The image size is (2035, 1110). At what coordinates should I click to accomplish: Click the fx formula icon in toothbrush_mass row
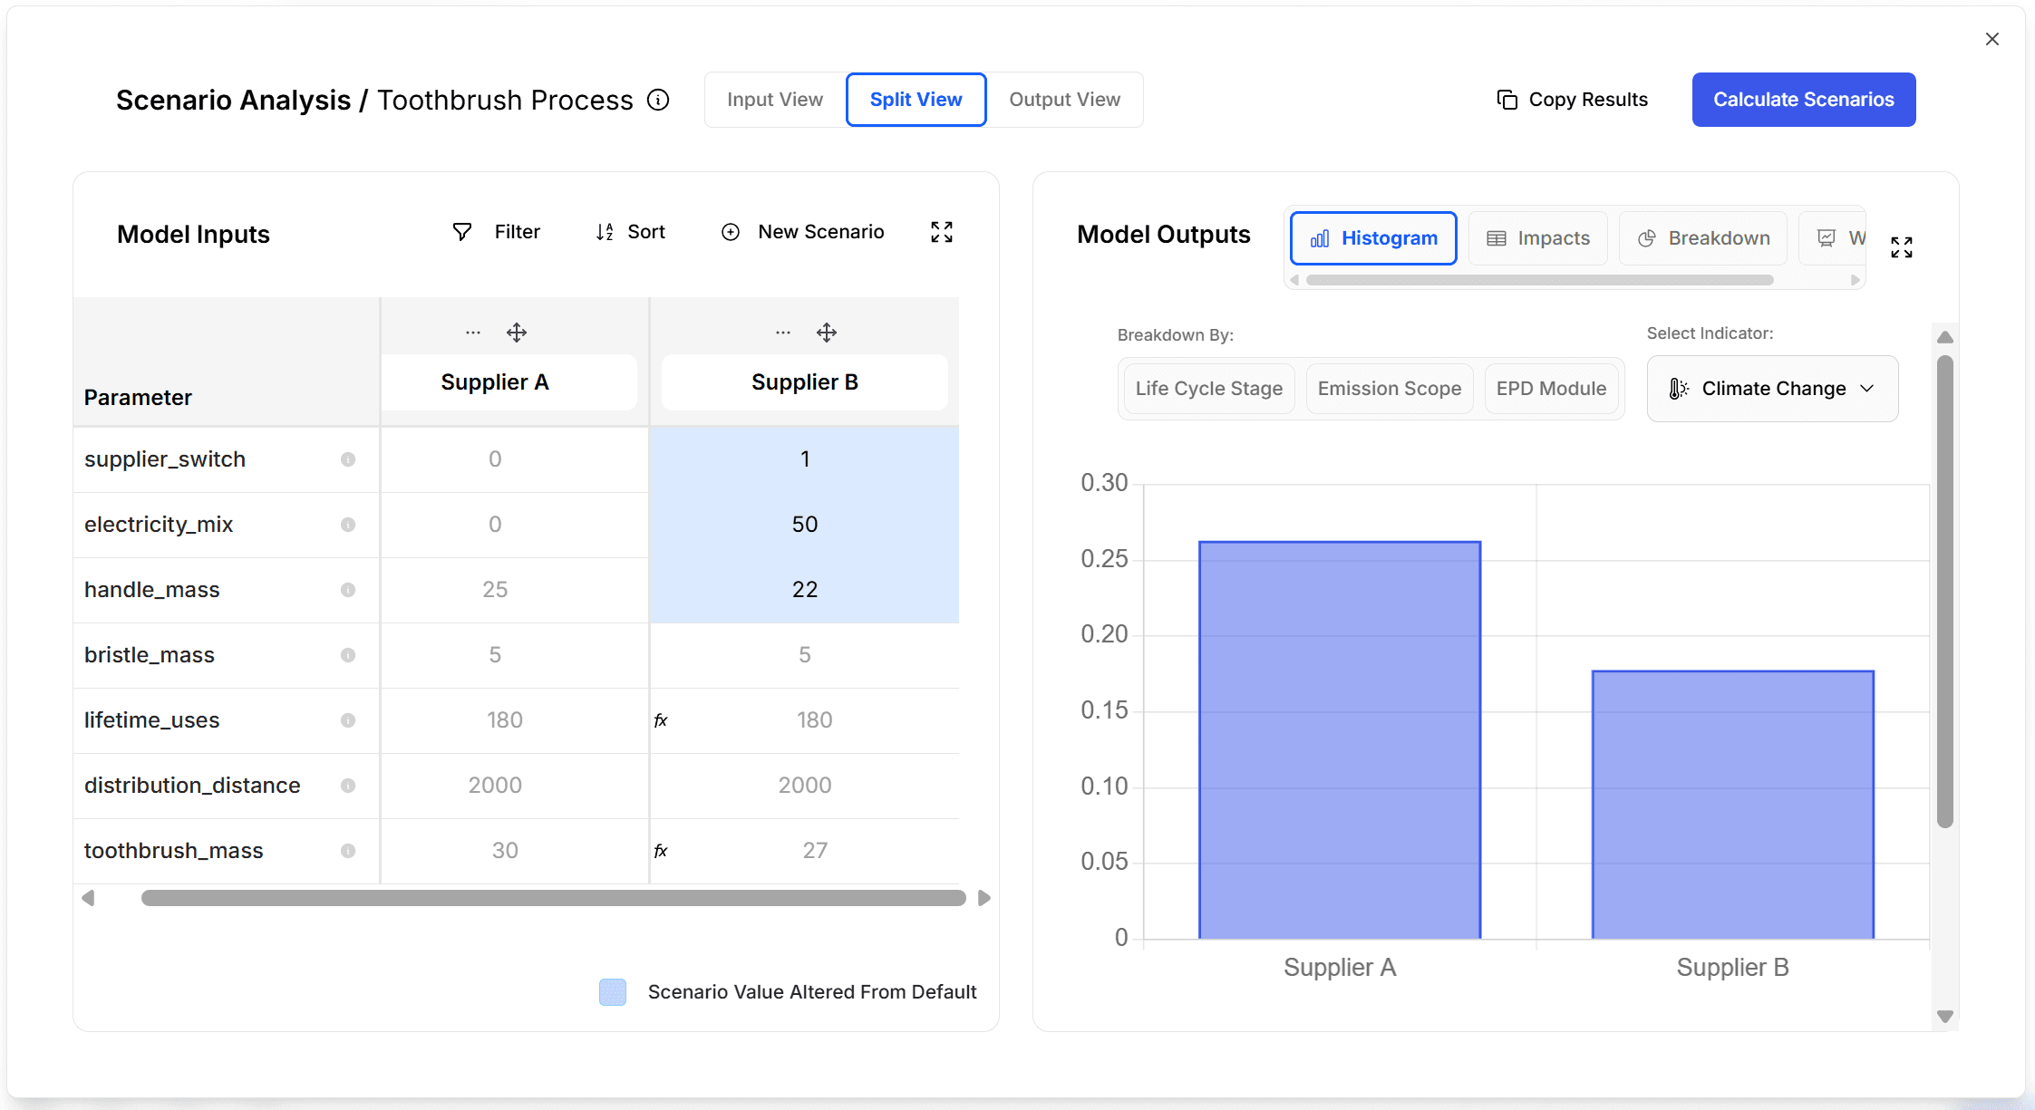coord(661,851)
